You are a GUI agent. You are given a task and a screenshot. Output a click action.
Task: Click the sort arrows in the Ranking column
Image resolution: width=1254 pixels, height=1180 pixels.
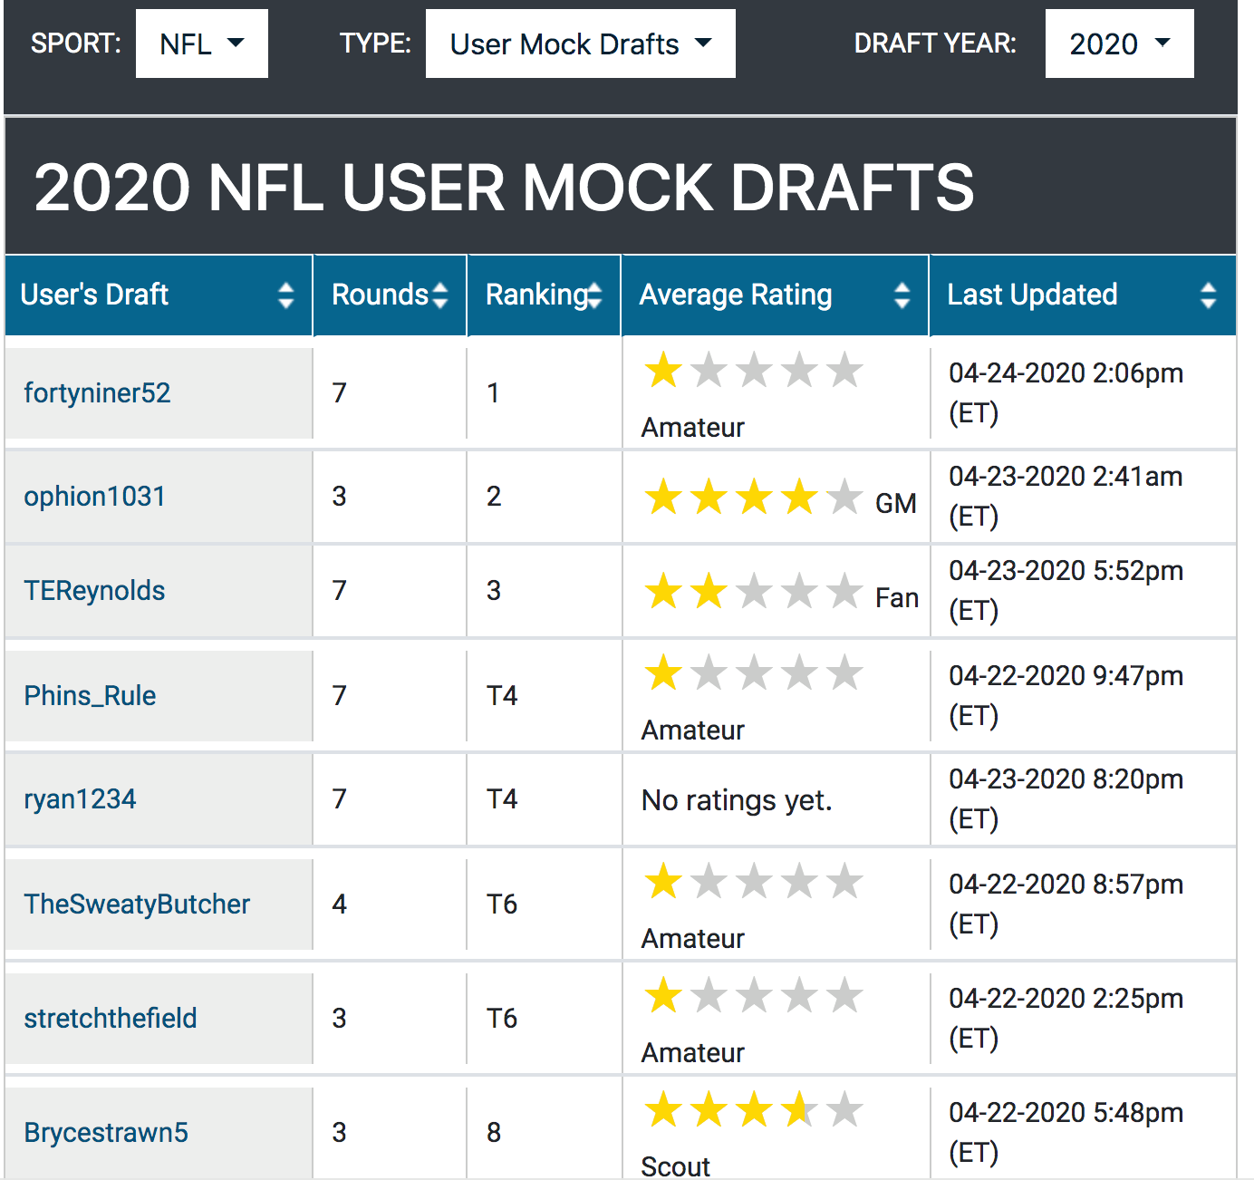point(594,295)
